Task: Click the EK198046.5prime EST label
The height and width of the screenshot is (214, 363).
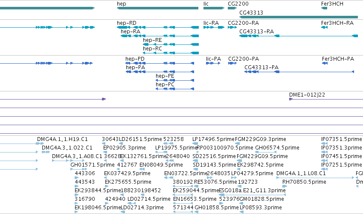Action: [x=98, y=208]
